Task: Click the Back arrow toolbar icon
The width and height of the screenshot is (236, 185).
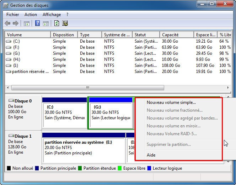Action: [7, 23]
